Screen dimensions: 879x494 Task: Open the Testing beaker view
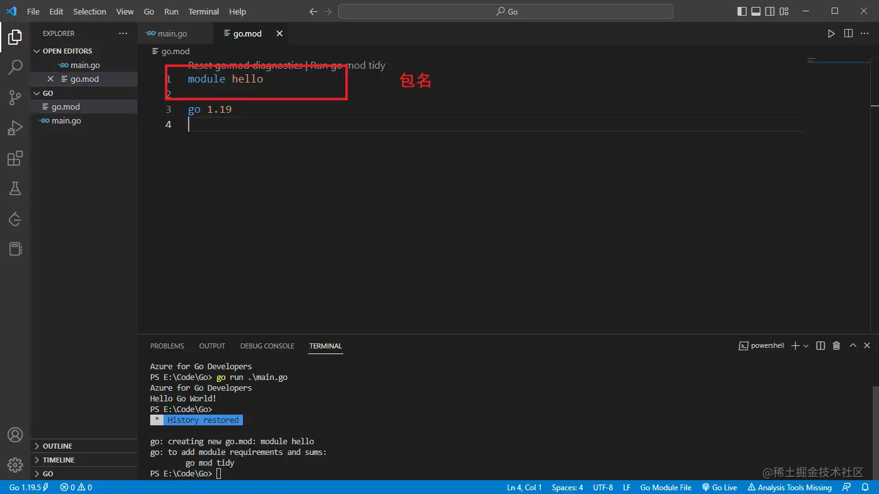15,188
